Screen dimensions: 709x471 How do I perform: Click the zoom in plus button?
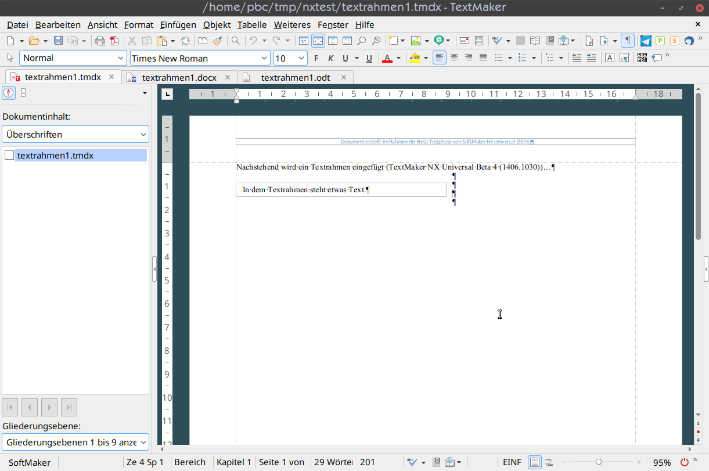(639, 462)
